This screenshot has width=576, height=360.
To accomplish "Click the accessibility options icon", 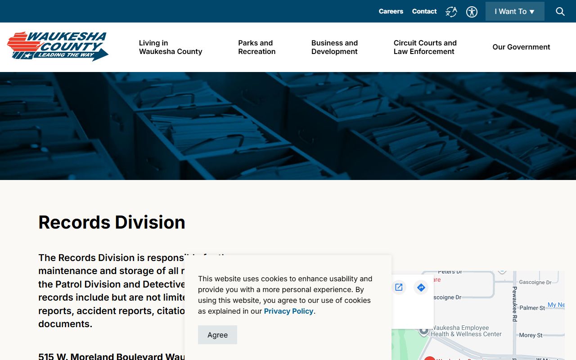I will (472, 12).
